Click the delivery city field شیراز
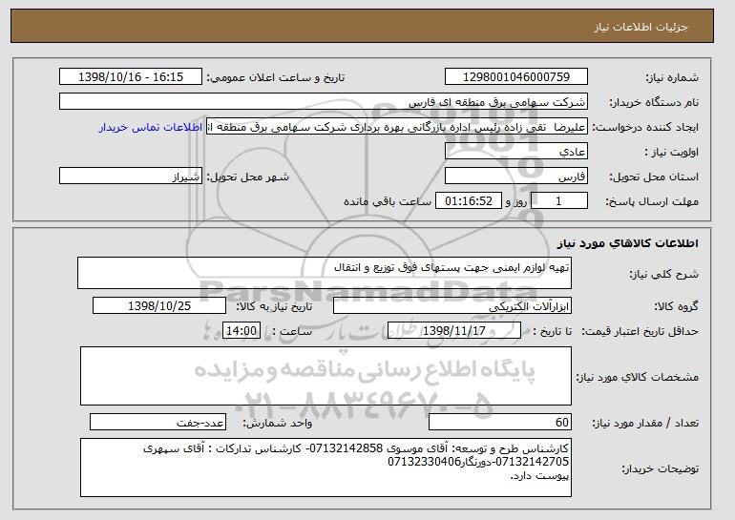Image resolution: width=735 pixels, height=520 pixels. click(x=131, y=177)
